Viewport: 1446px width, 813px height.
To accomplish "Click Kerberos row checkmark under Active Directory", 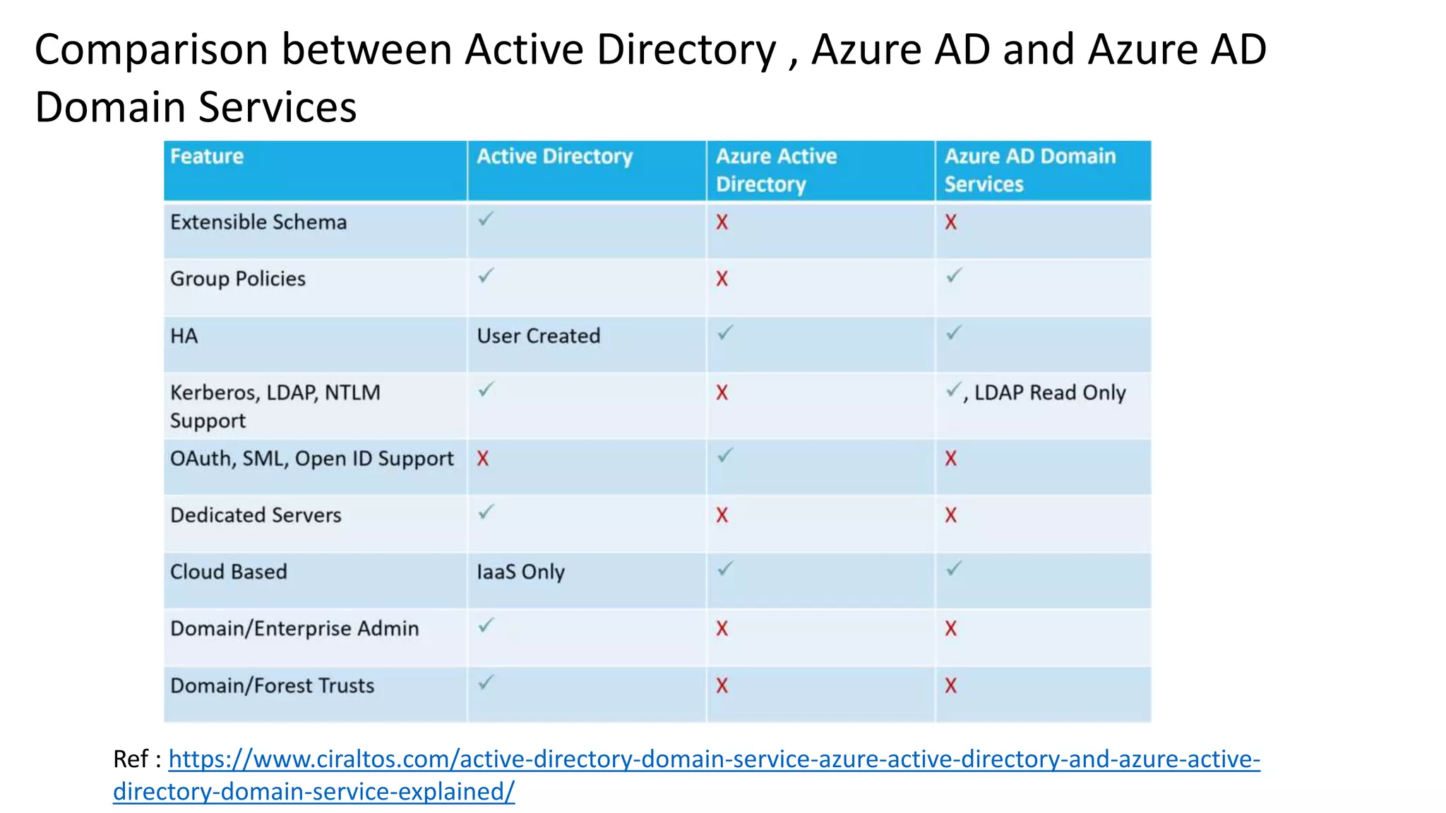I will coord(486,390).
